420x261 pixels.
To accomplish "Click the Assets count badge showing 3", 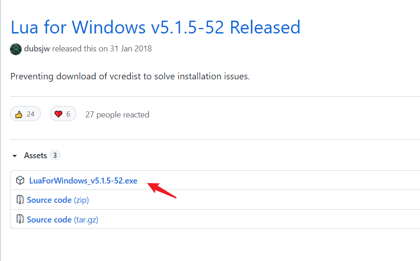I will (55, 155).
